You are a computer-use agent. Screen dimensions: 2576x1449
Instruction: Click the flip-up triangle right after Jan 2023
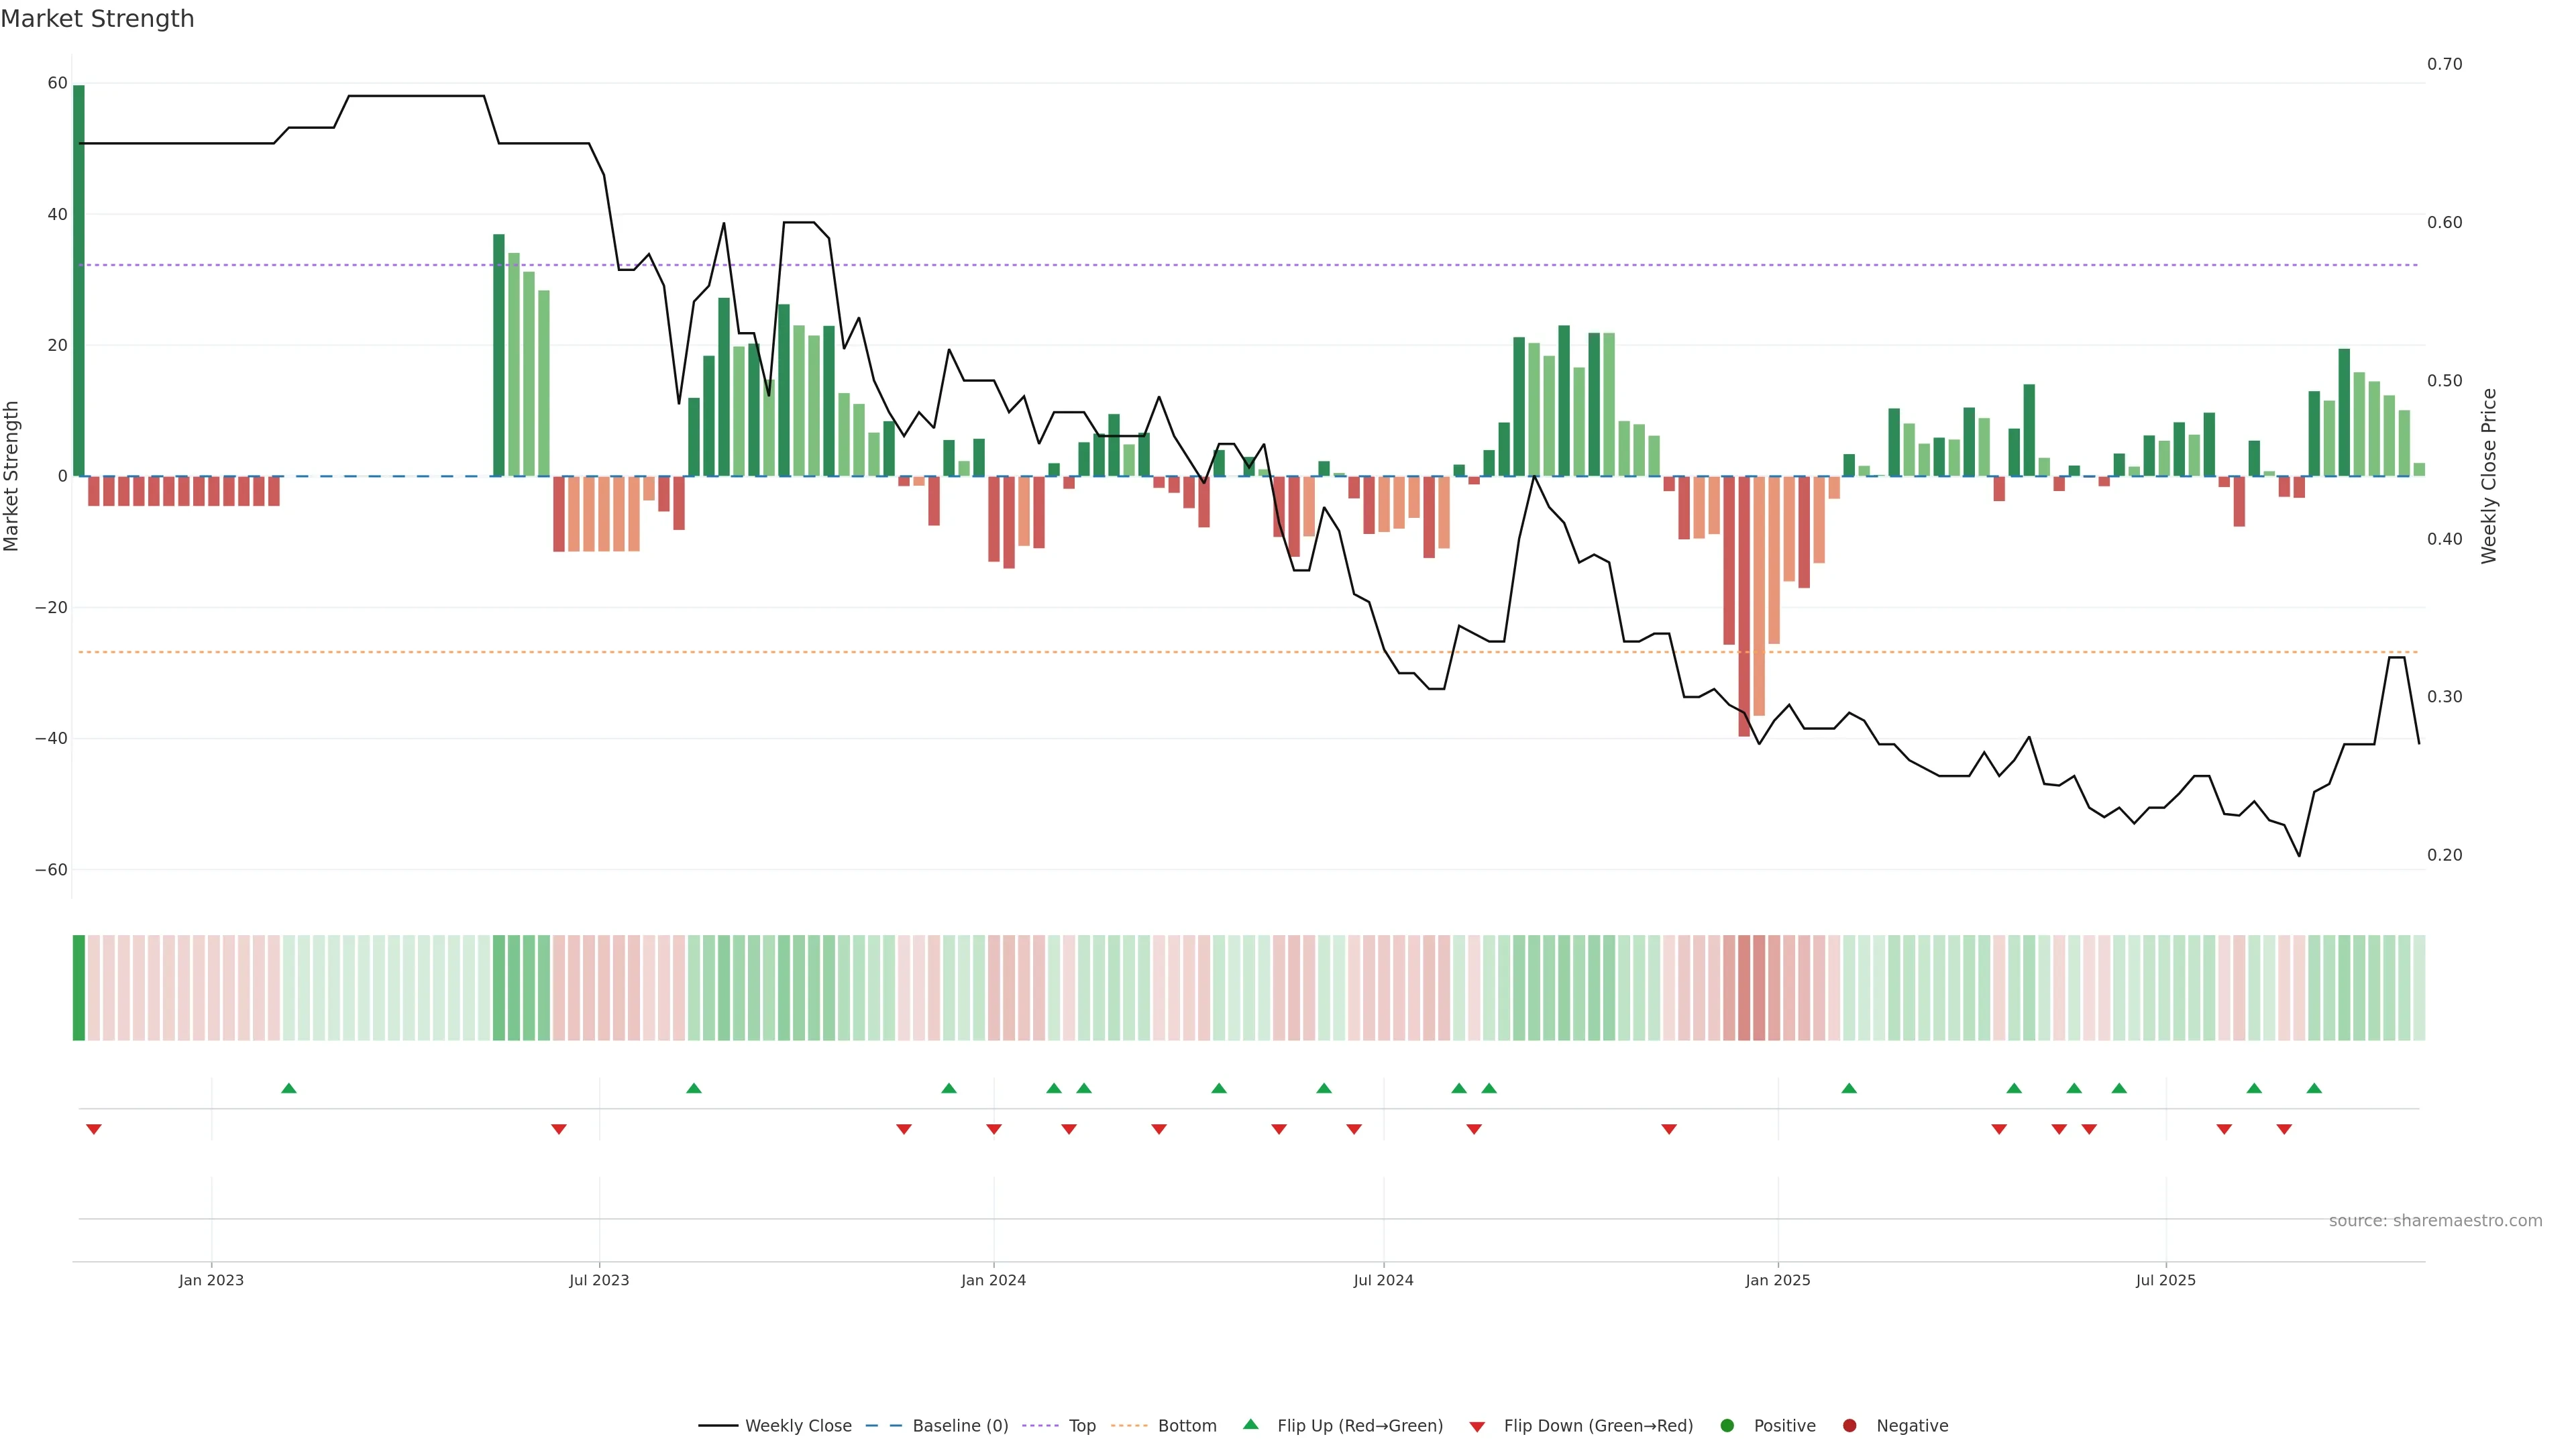tap(289, 1088)
